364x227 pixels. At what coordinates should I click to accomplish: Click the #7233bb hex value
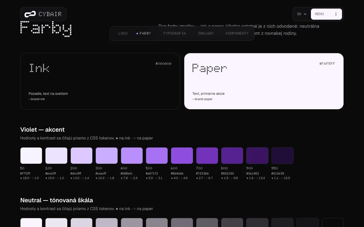point(202,174)
